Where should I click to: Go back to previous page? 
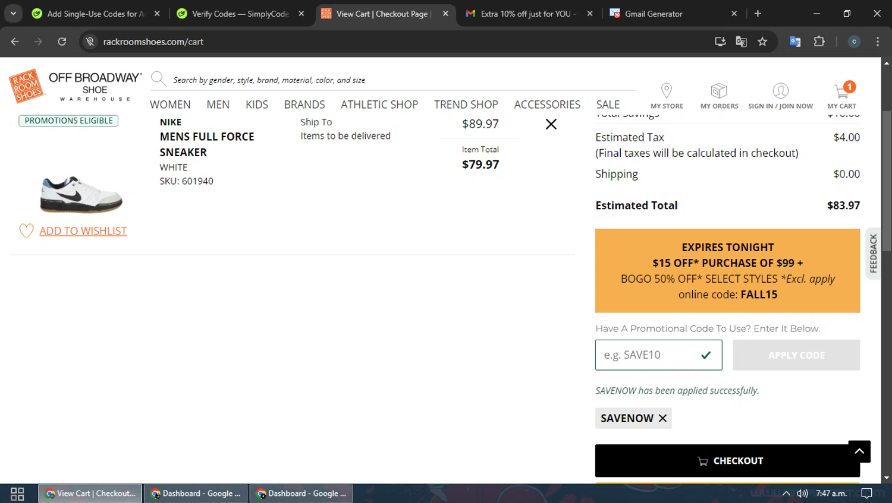pyautogui.click(x=15, y=42)
